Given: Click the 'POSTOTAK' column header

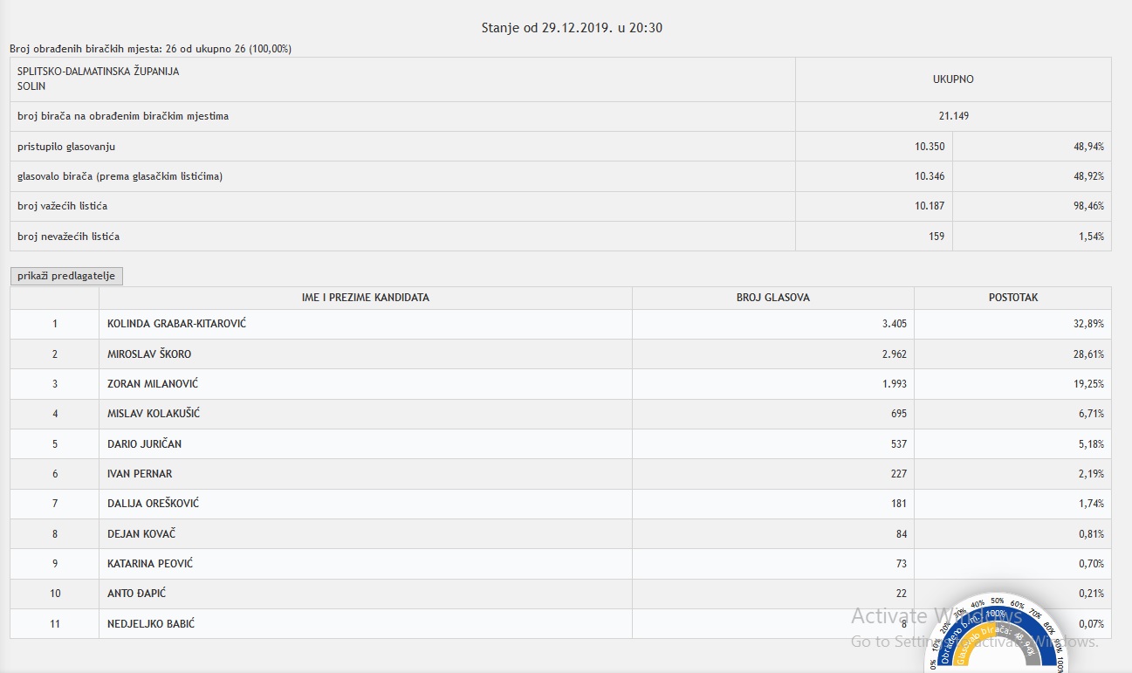Looking at the screenshot, I should pos(1012,298).
